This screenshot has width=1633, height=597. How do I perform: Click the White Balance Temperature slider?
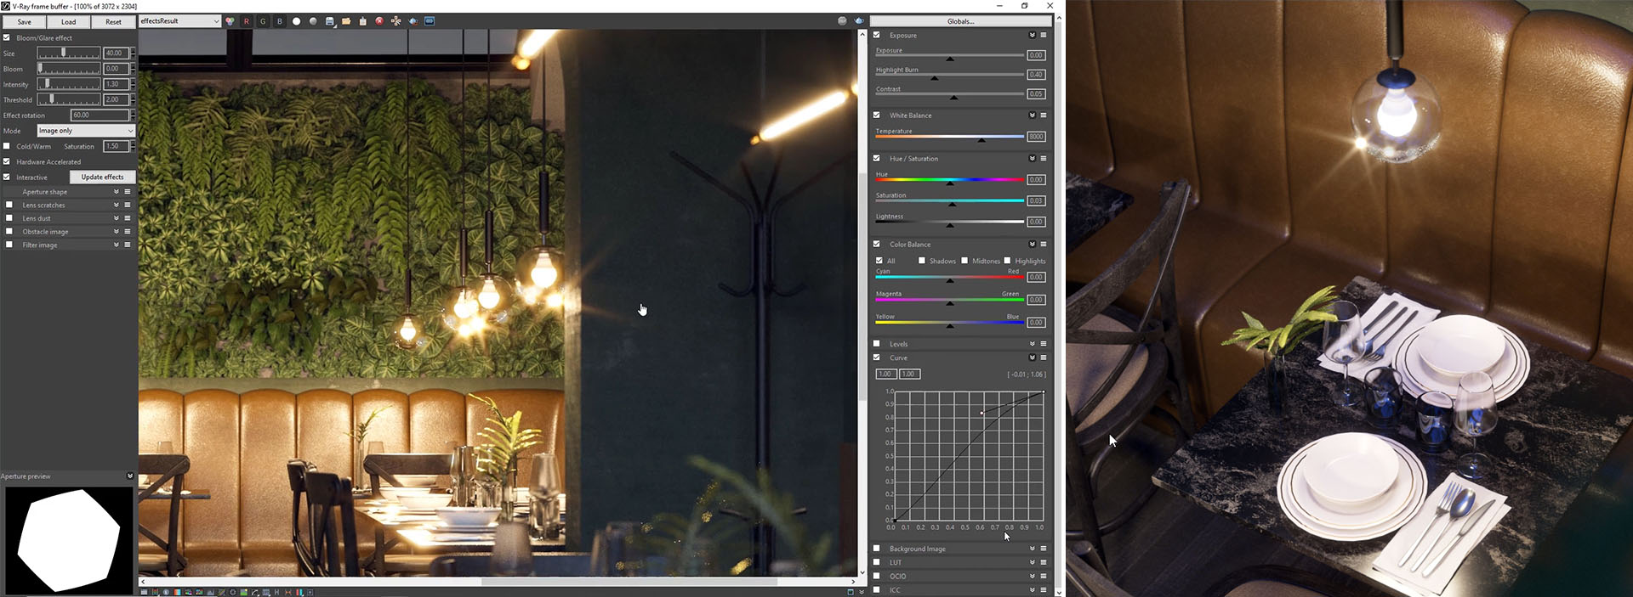[x=949, y=137]
